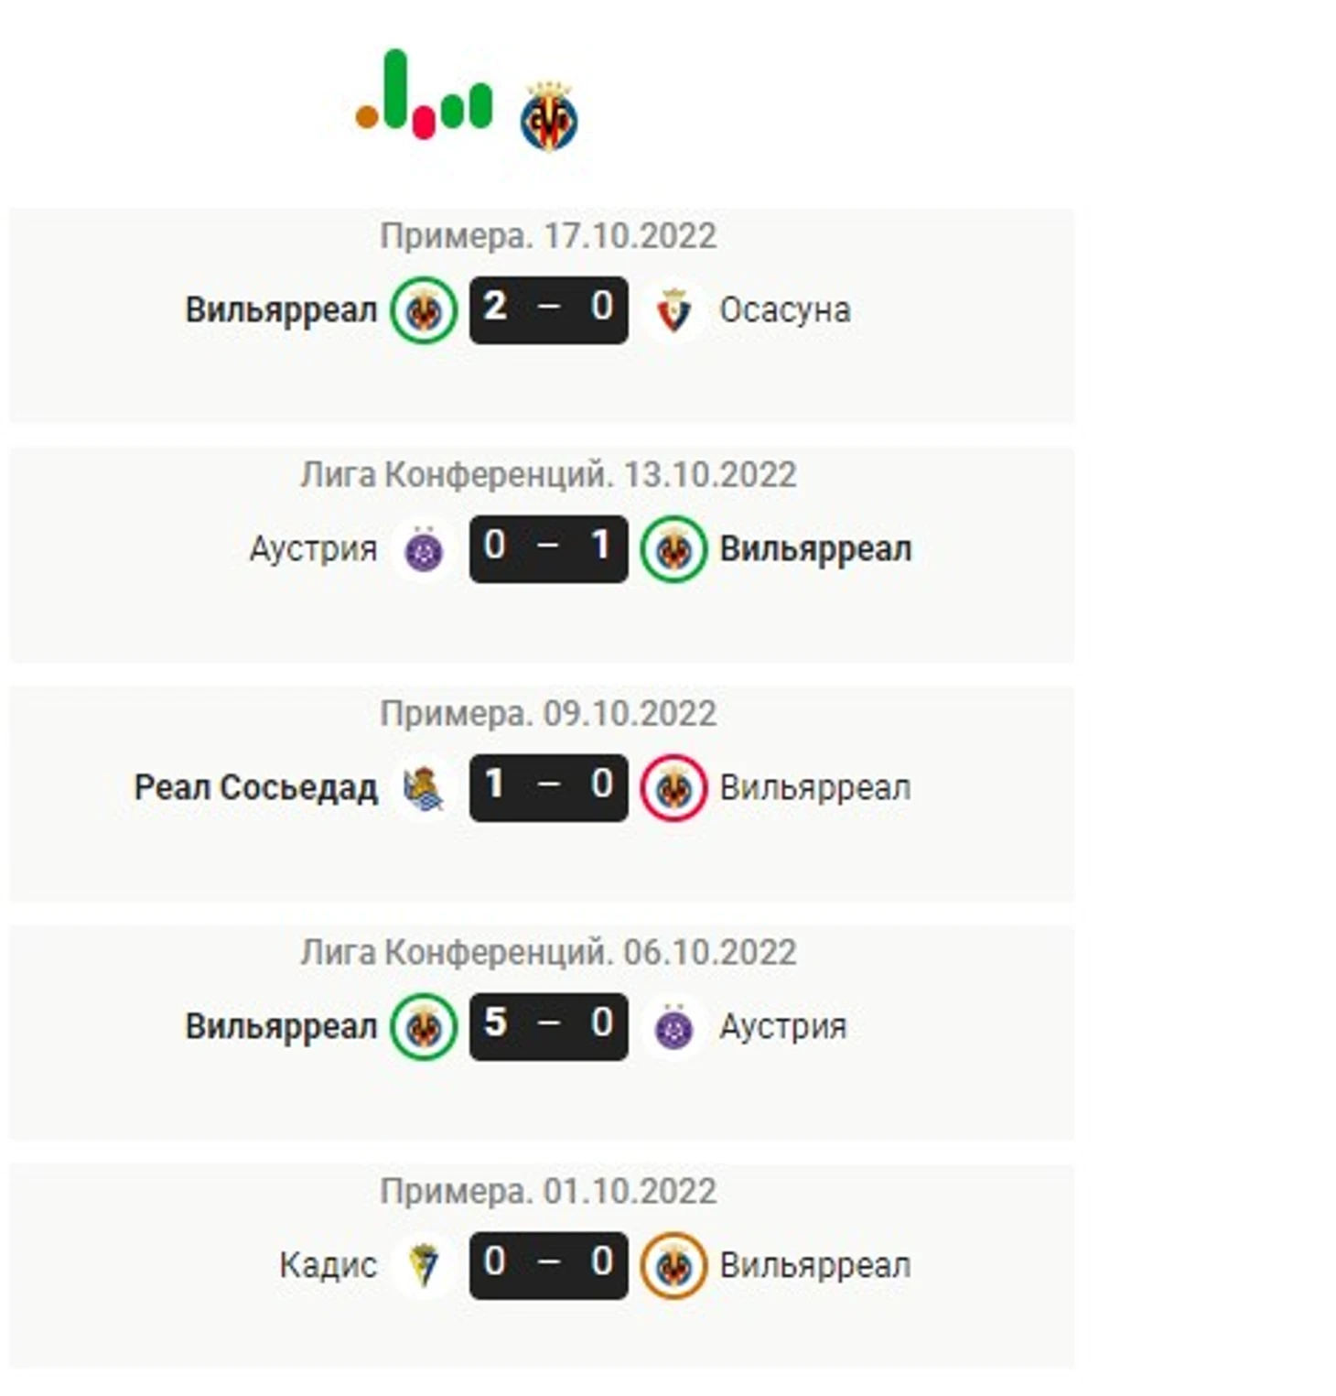
Task: Click Austria crest in the 06.10.2022 match
Action: 673,1027
